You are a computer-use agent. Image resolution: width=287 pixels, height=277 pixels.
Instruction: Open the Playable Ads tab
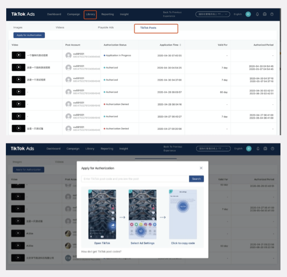106,27
